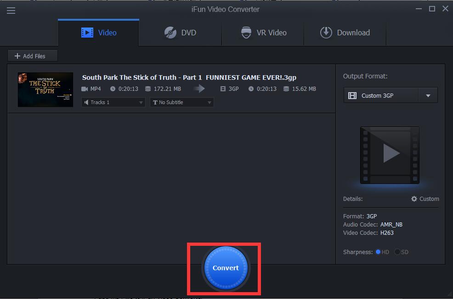Open the No Subtitle dropdown

[182, 102]
